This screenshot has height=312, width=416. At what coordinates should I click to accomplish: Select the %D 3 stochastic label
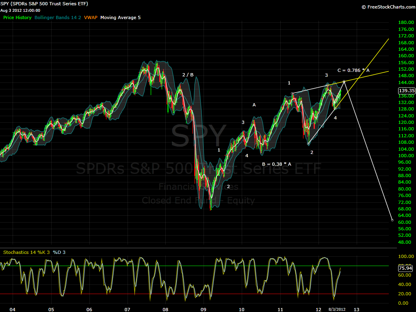tap(59, 252)
